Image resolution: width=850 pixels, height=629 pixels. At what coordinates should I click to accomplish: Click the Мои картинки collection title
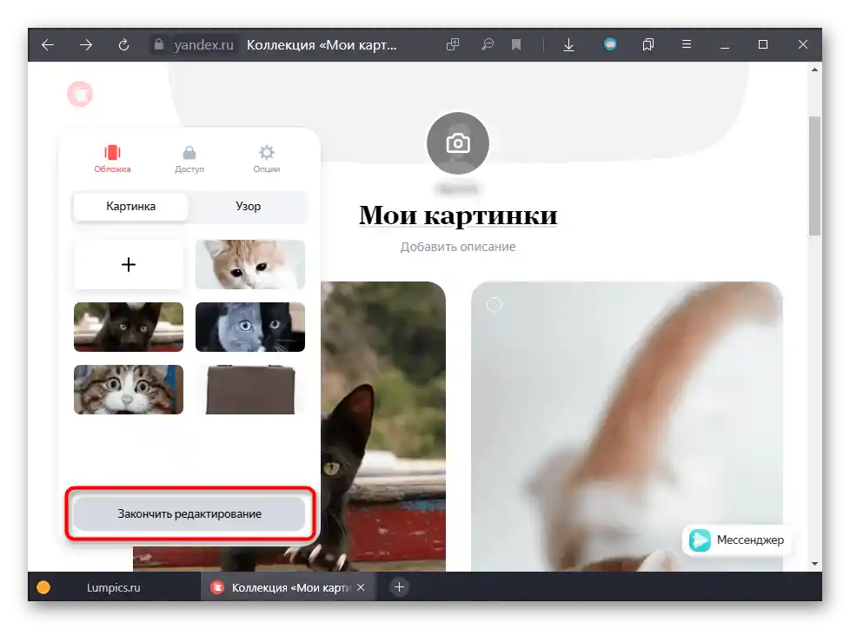click(458, 215)
